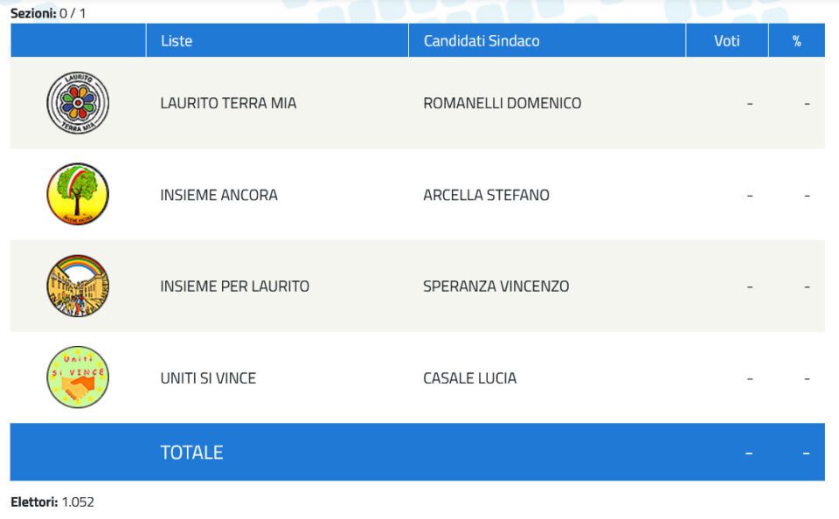
Task: Open the INSIEME ANCORA list name
Action: click(218, 195)
